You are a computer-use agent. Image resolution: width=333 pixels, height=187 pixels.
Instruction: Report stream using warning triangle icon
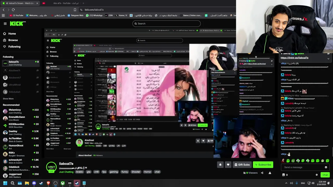tap(270, 173)
